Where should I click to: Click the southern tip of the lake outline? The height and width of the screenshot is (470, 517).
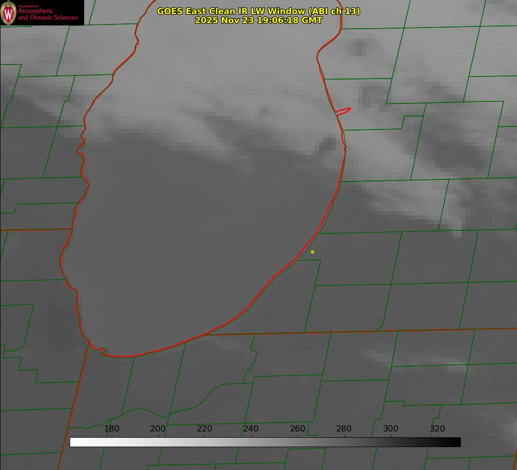click(x=122, y=356)
